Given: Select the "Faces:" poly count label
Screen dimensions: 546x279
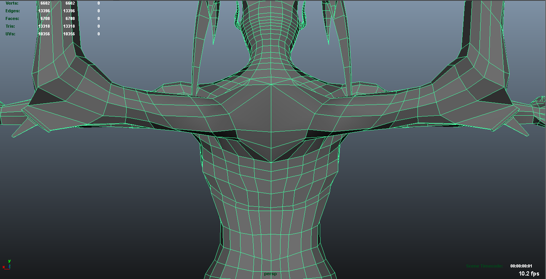Looking at the screenshot, I should tap(12, 18).
